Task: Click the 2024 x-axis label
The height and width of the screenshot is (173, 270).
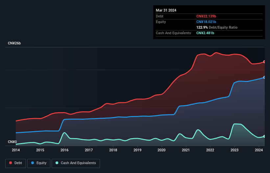Action: 259,150
